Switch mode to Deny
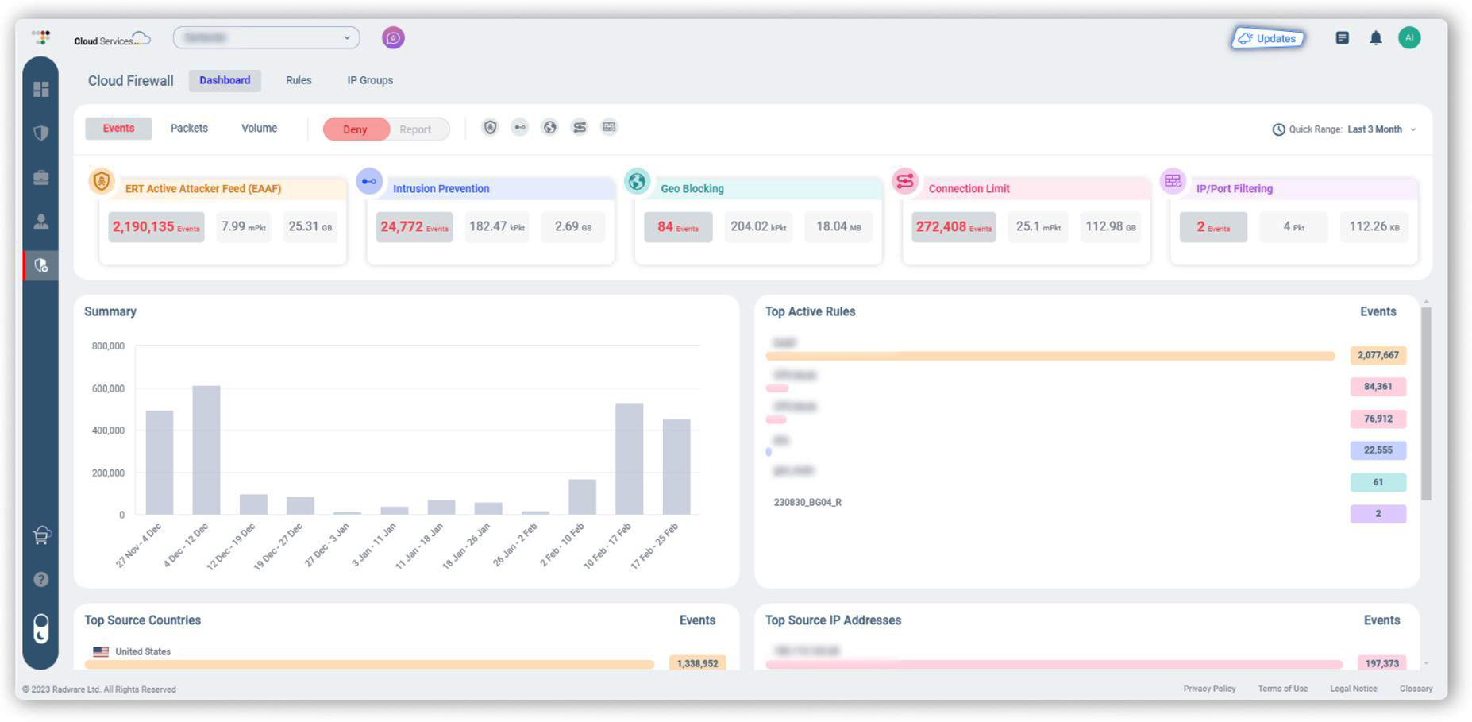 (355, 129)
